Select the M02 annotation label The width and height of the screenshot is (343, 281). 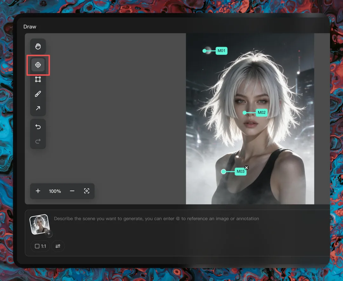[x=262, y=113]
